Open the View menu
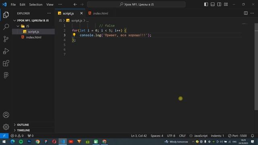 50,4
